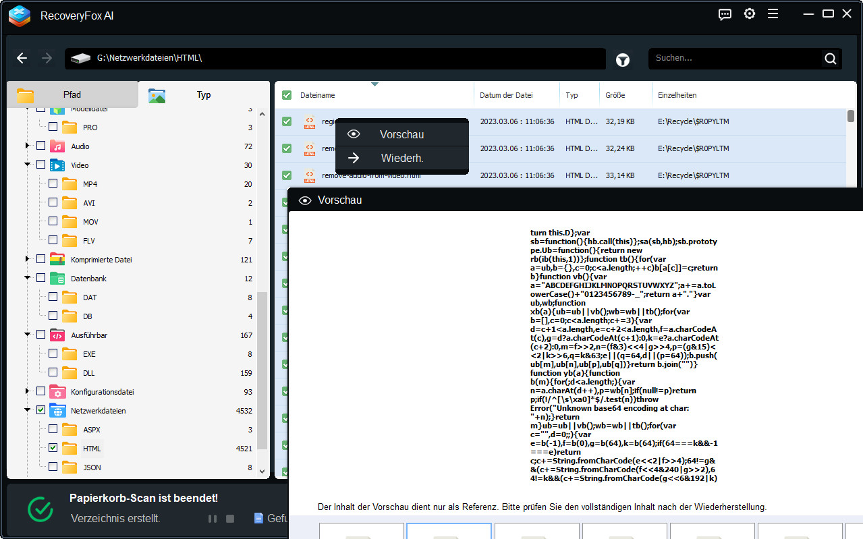This screenshot has width=863, height=539.
Task: Open settings gear in title bar
Action: (x=749, y=14)
